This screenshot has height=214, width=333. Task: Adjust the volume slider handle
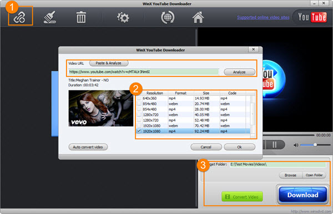315,145
